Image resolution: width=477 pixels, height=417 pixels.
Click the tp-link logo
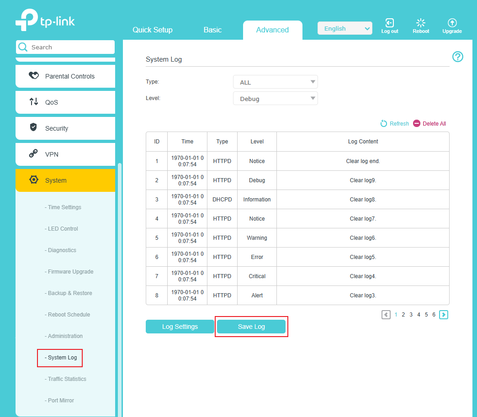[45, 20]
